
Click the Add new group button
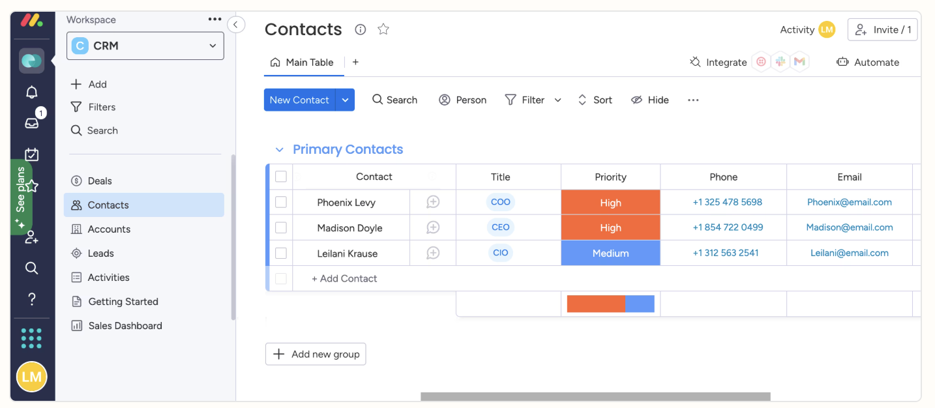[x=316, y=354]
